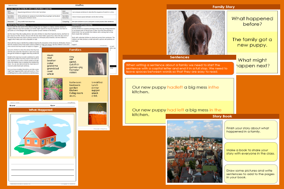Click the 'Sentences' slide title bar

click(179, 57)
